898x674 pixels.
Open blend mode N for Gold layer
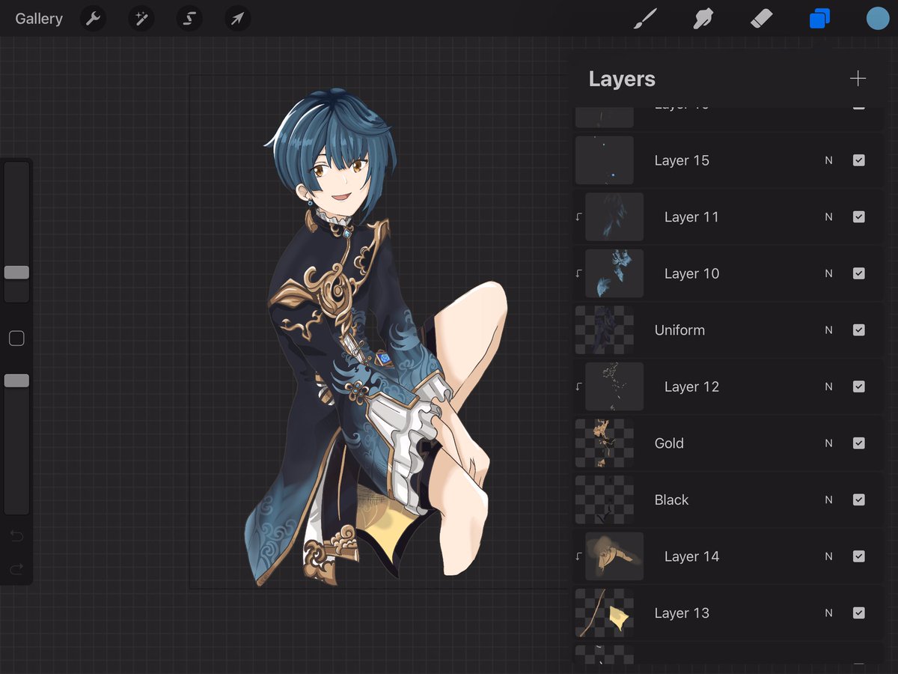click(x=828, y=443)
